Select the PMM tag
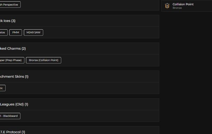Image resolution: width=212 pixels, height=134 pixels. pyautogui.click(x=16, y=33)
